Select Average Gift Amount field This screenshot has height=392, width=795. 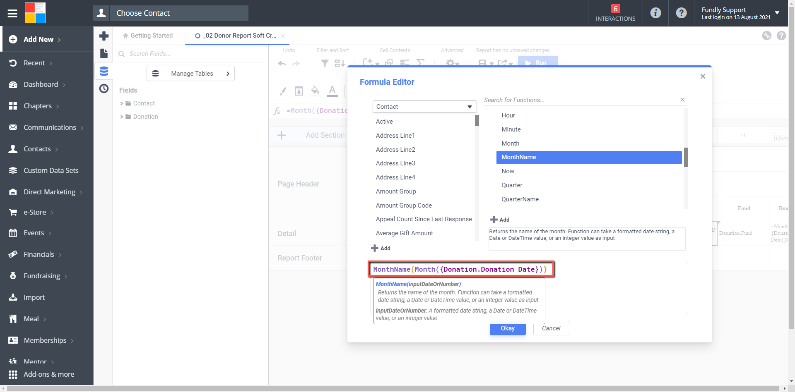404,233
